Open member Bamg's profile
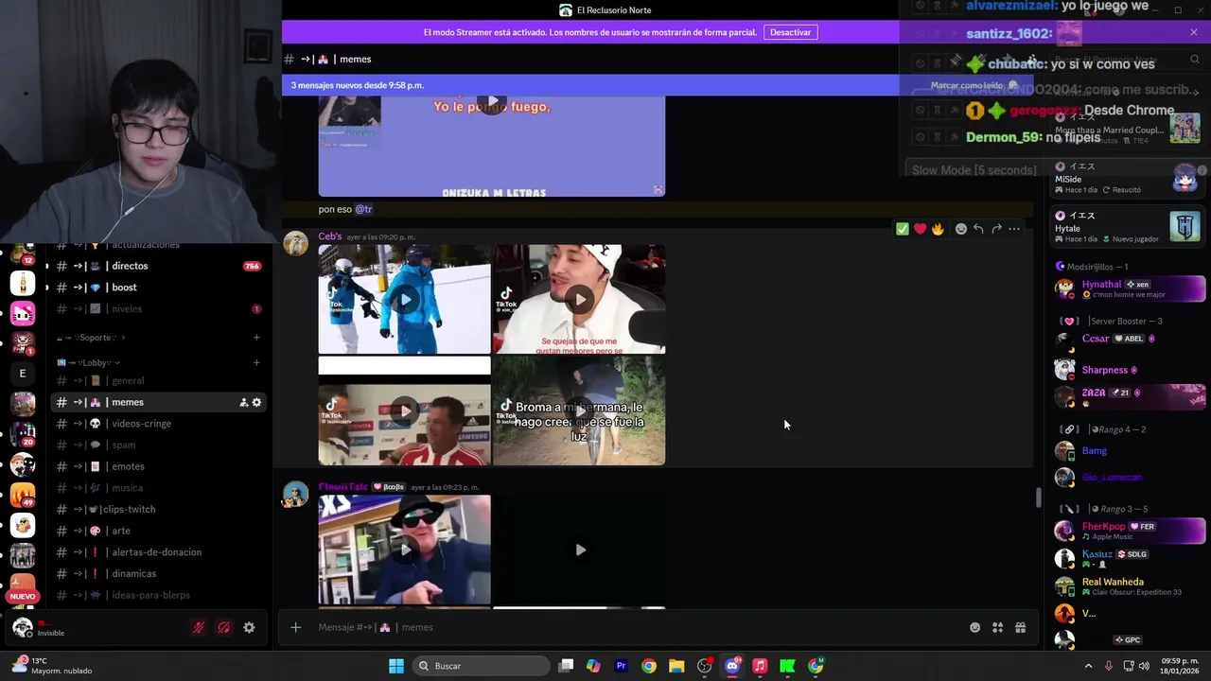 [1130, 451]
